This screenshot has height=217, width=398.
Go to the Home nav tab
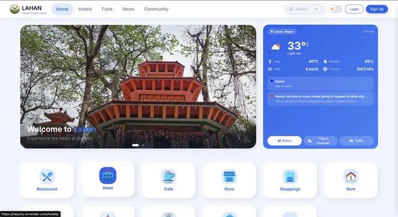point(62,9)
